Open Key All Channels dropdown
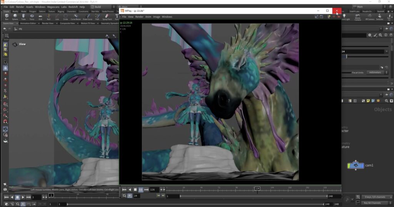 tap(373, 203)
